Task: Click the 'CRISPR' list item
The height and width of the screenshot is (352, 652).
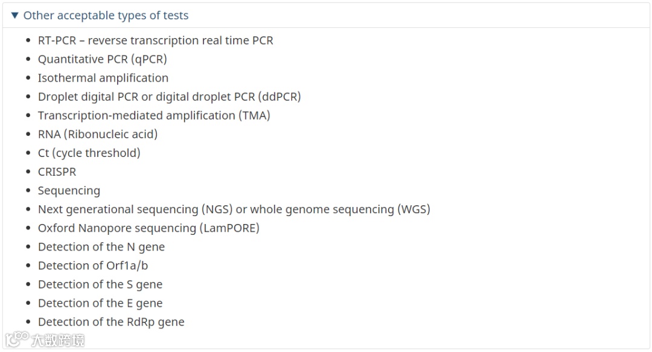Action: (x=57, y=171)
